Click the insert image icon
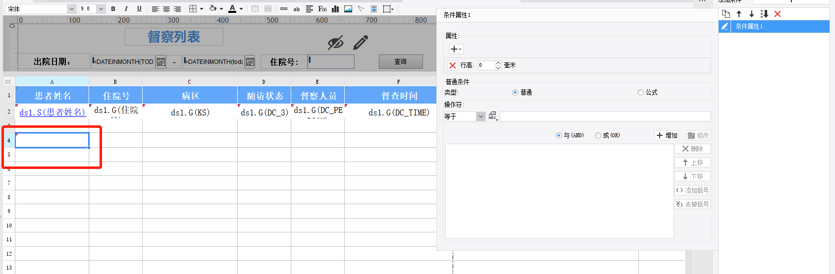835x274 pixels. pos(348,9)
